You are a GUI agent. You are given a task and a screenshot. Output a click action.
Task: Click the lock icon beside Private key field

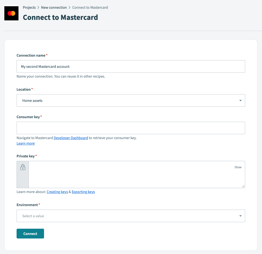tap(23, 167)
